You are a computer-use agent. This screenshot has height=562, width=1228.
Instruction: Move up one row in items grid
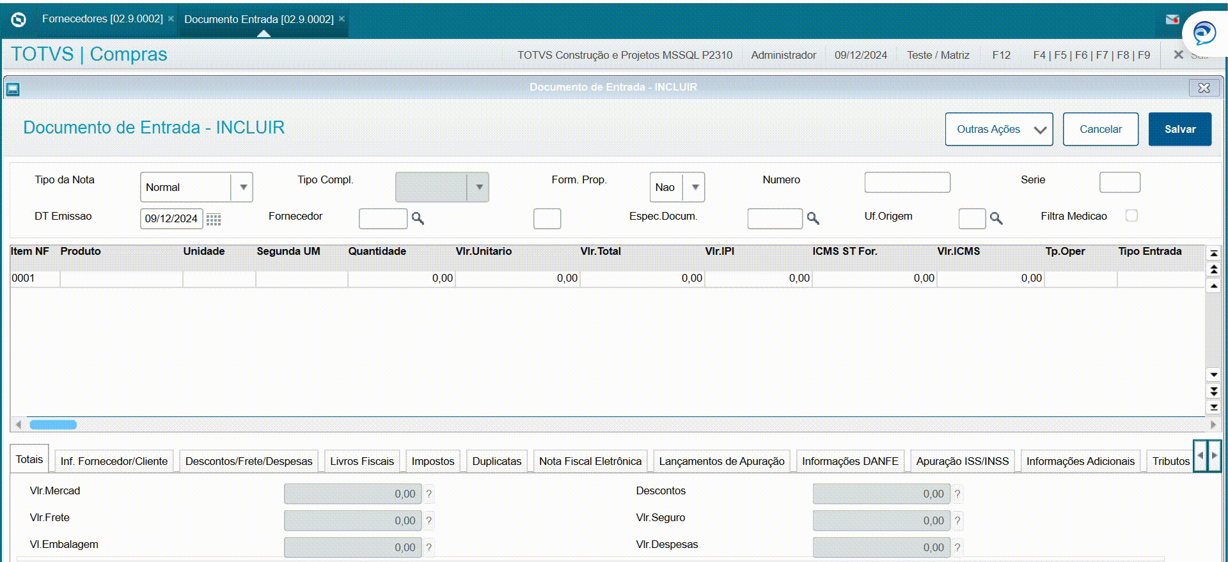coord(1213,285)
